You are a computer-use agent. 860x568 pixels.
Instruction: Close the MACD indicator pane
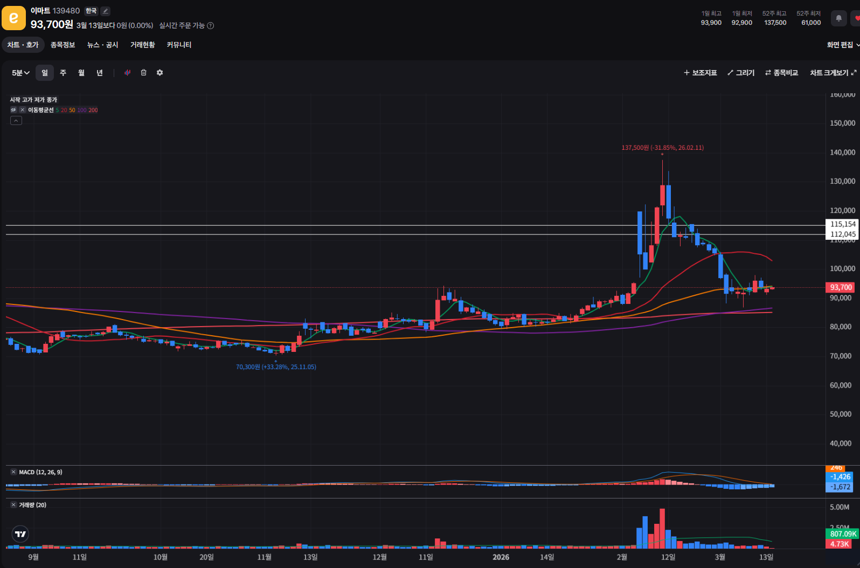click(x=13, y=472)
